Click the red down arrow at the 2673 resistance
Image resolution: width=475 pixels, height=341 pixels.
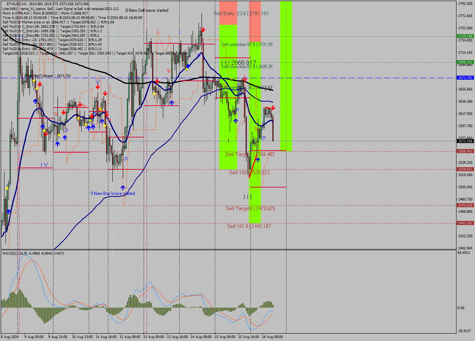coord(245,79)
